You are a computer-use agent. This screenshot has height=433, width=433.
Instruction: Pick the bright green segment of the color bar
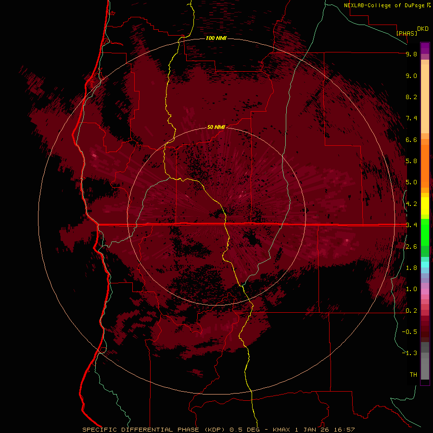point(425,232)
